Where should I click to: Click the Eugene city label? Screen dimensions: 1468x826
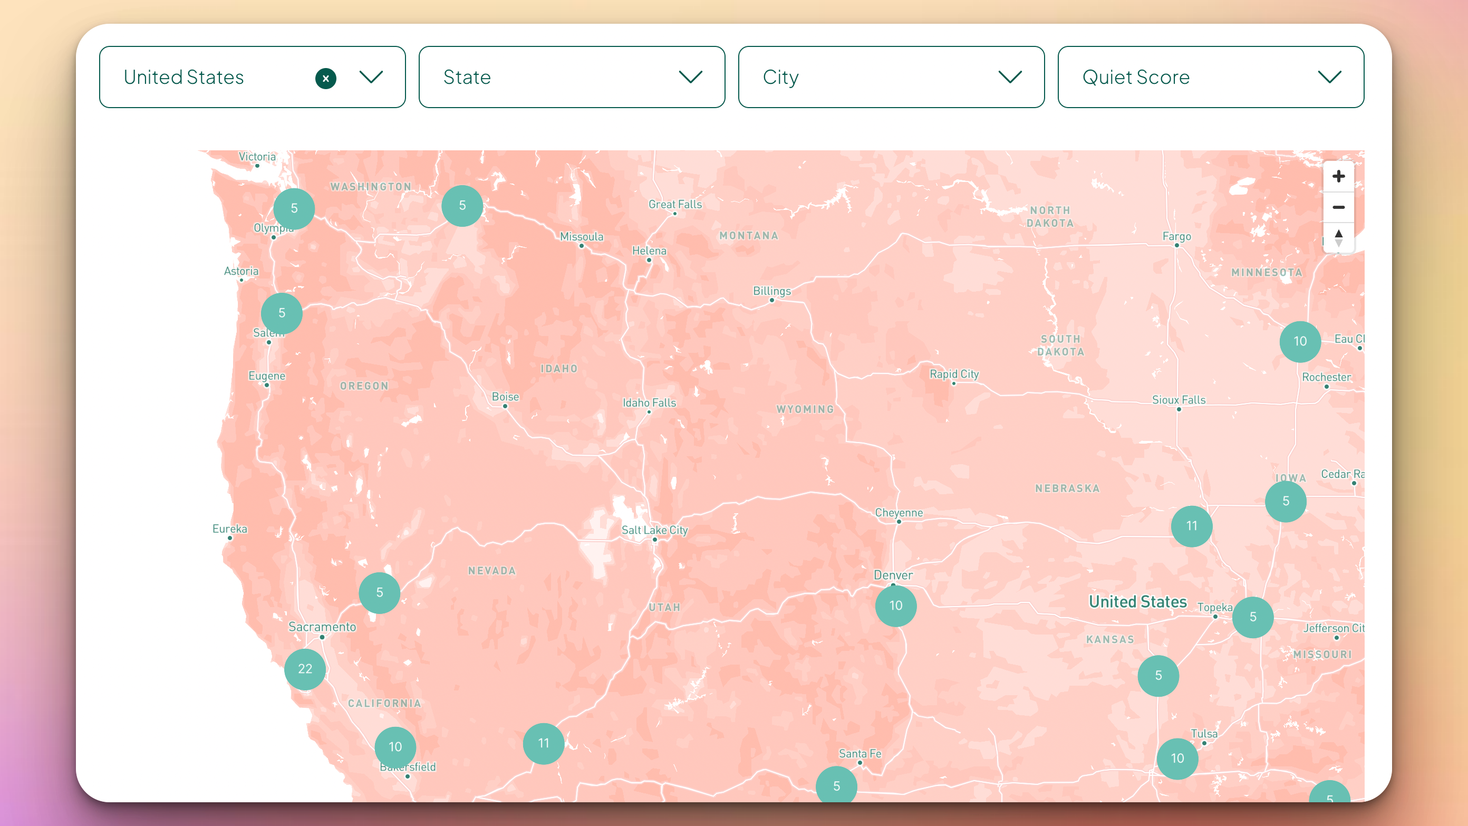(x=267, y=376)
